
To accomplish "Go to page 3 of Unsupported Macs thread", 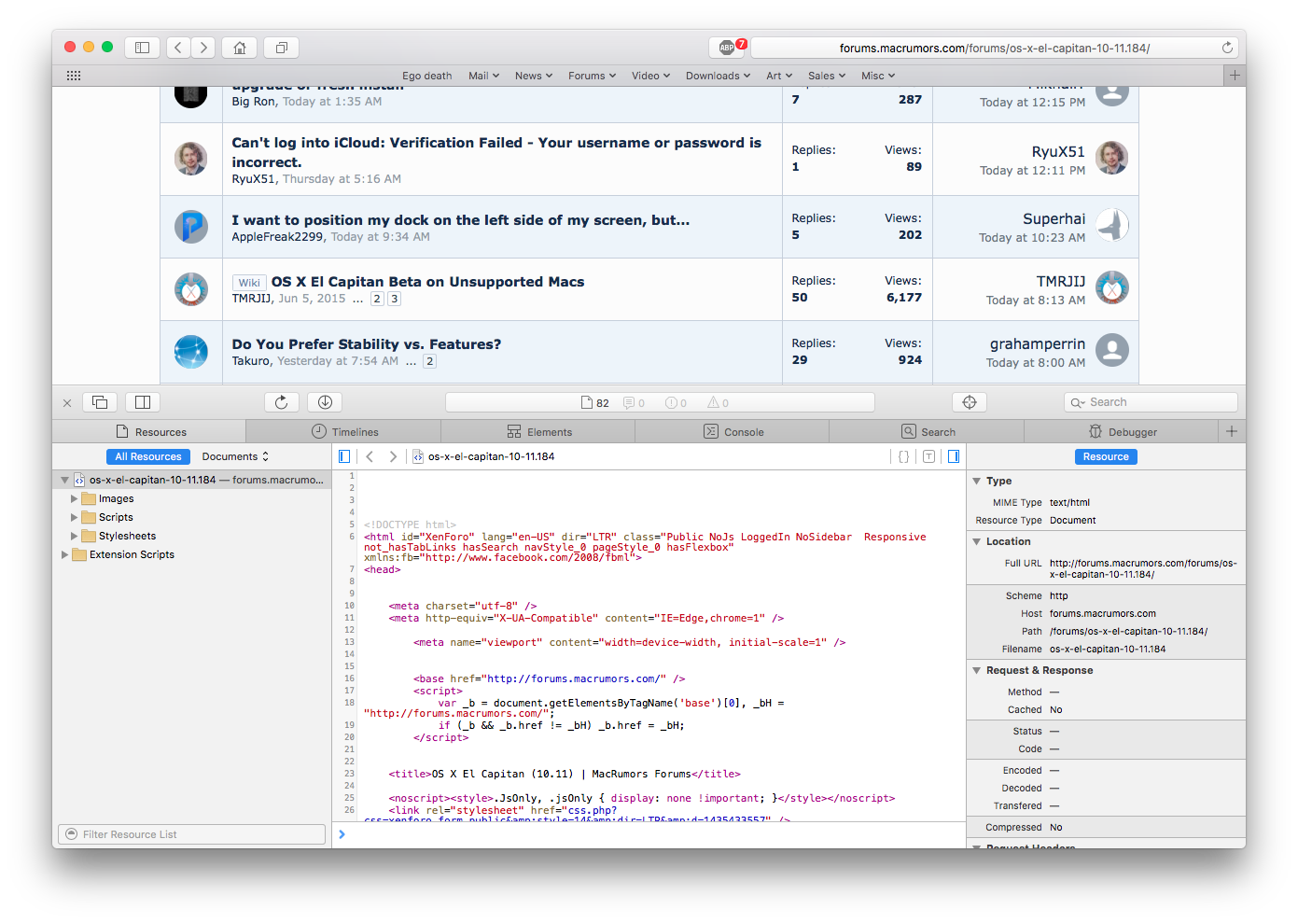I will click(395, 299).
